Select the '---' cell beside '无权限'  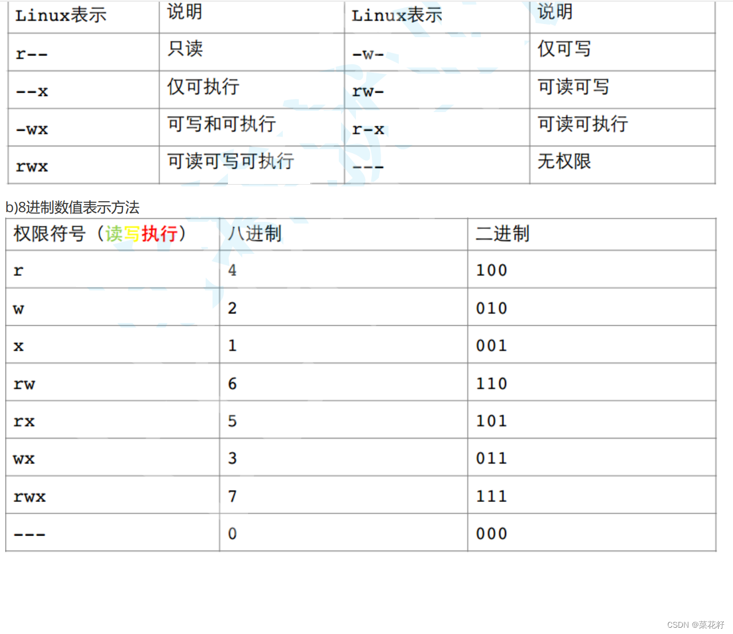pyautogui.click(x=437, y=165)
